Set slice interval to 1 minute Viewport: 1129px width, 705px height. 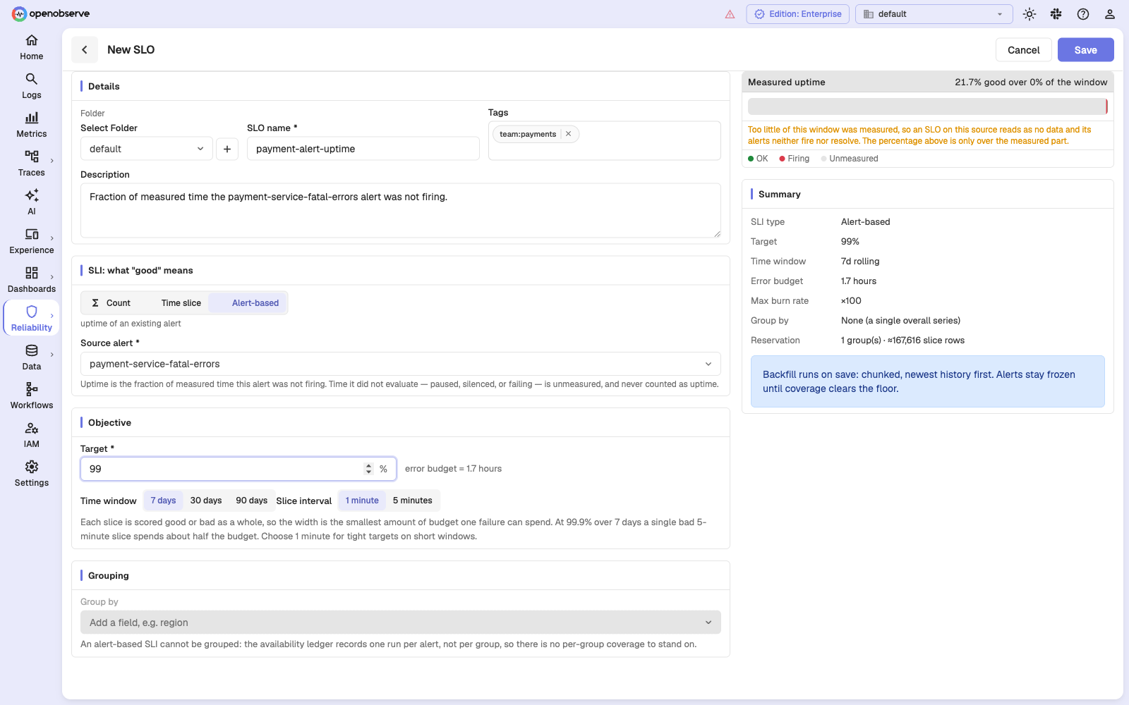(362, 501)
